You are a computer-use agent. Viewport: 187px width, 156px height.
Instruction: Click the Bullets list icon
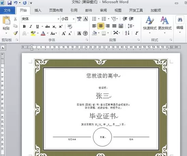[94, 19]
